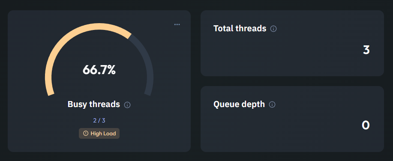Viewport: 393px width, 161px height.
Task: Click the Queue depth value 0
Action: point(366,125)
